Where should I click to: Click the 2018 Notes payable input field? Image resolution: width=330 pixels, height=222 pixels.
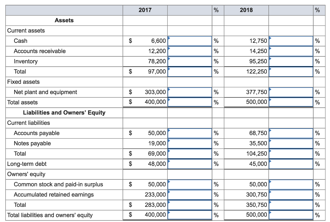pos(291,143)
